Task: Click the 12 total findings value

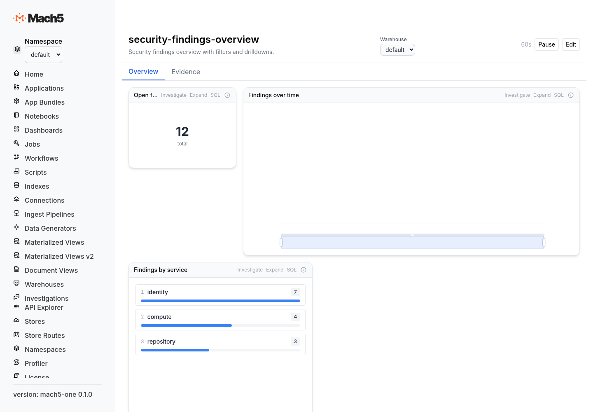Action: (182, 132)
